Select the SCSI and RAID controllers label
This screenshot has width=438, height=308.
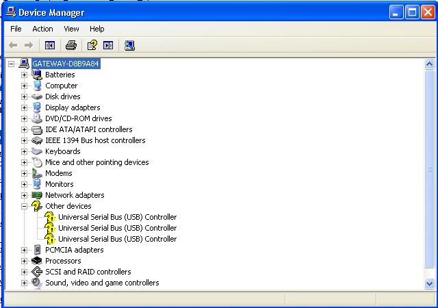point(88,272)
